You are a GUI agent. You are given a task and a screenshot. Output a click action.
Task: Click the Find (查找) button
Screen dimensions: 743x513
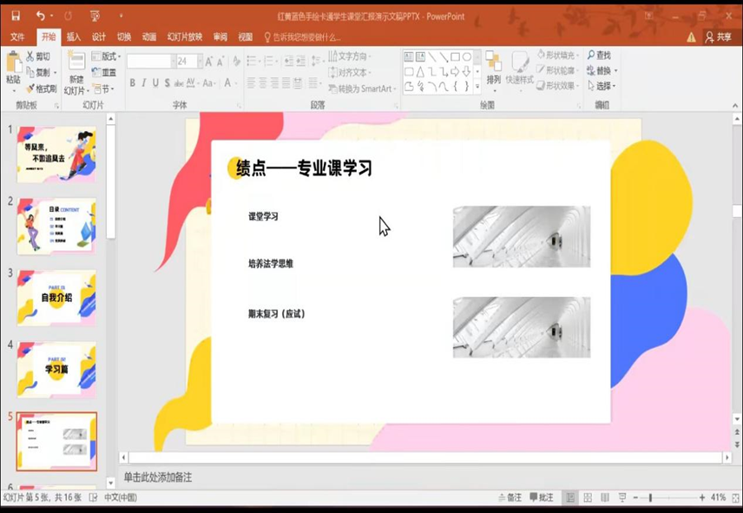(x=599, y=56)
